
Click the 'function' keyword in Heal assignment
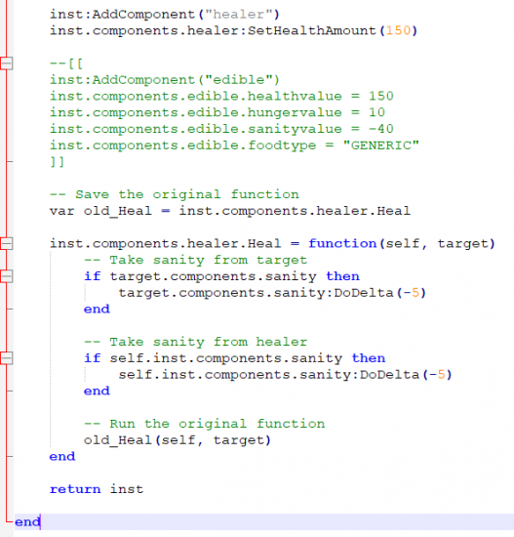coord(342,243)
